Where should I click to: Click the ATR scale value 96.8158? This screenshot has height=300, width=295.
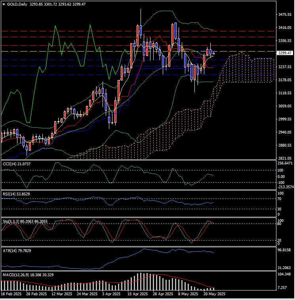coord(284,250)
